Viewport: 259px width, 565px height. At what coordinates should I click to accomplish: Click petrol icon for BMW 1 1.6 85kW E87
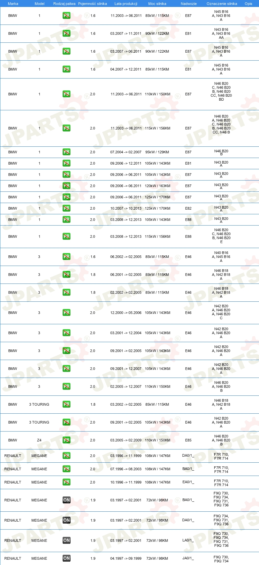(x=67, y=16)
